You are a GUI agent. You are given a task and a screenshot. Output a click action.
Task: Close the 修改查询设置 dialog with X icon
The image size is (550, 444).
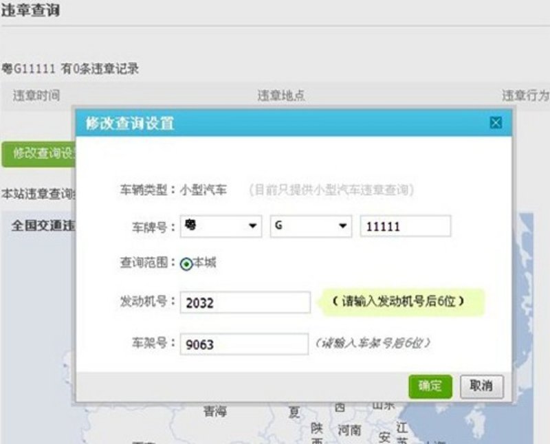tap(495, 123)
